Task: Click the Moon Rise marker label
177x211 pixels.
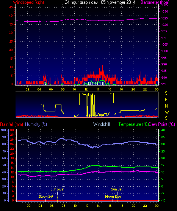Action: tap(113, 197)
